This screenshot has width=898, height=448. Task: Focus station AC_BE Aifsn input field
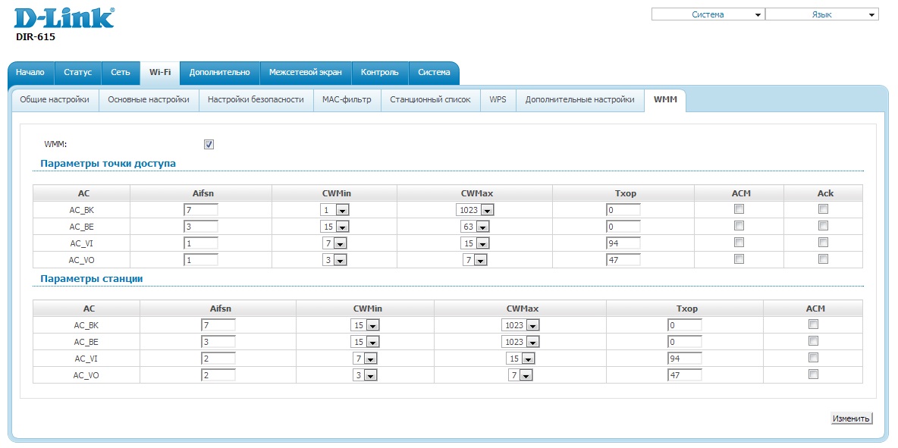[218, 342]
